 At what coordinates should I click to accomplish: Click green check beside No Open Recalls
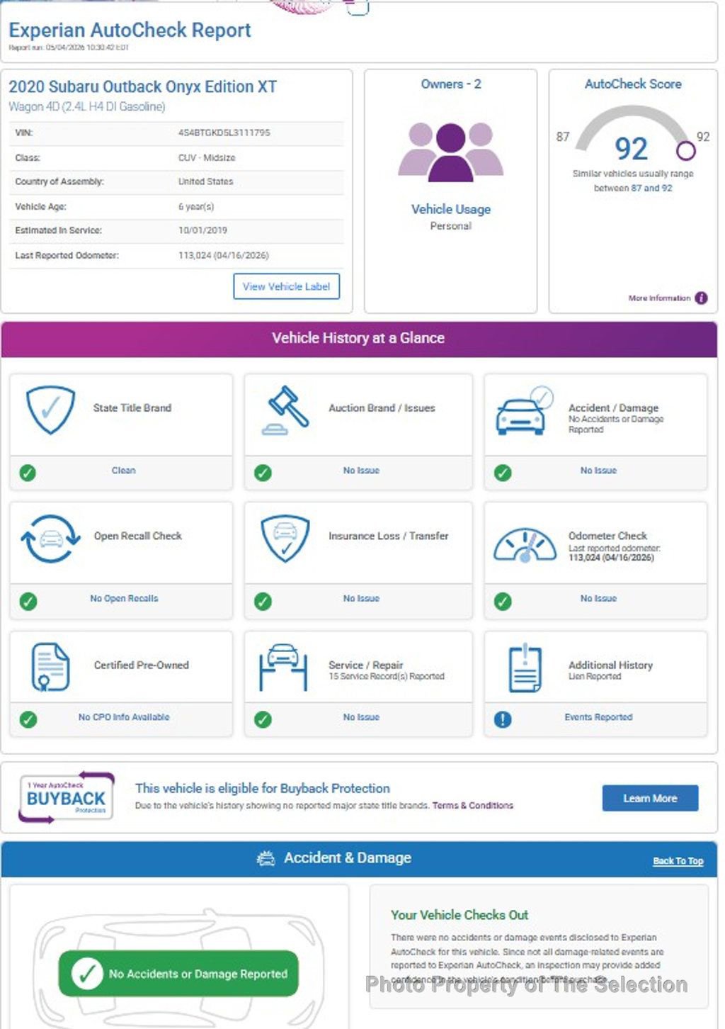[28, 602]
